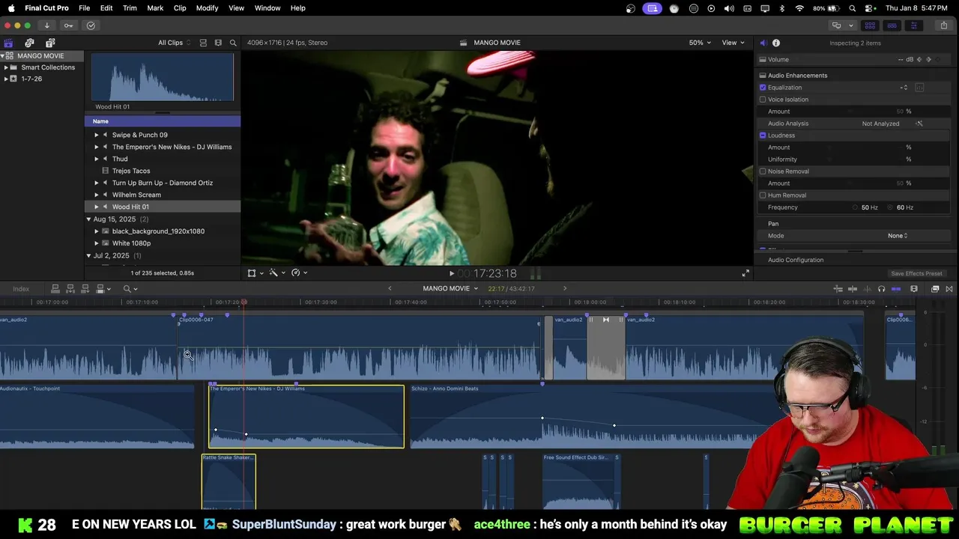Open the Clip menu

point(180,8)
